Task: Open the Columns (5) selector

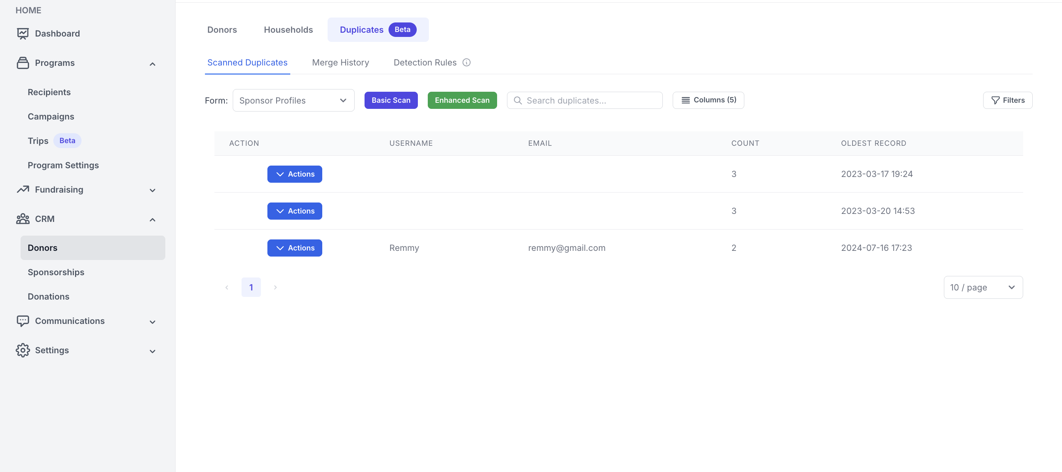Action: coord(708,100)
